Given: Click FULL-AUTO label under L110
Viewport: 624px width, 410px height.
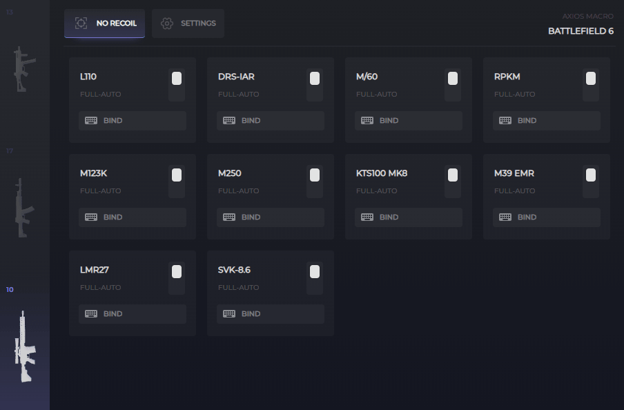Looking at the screenshot, I should [x=101, y=95].
